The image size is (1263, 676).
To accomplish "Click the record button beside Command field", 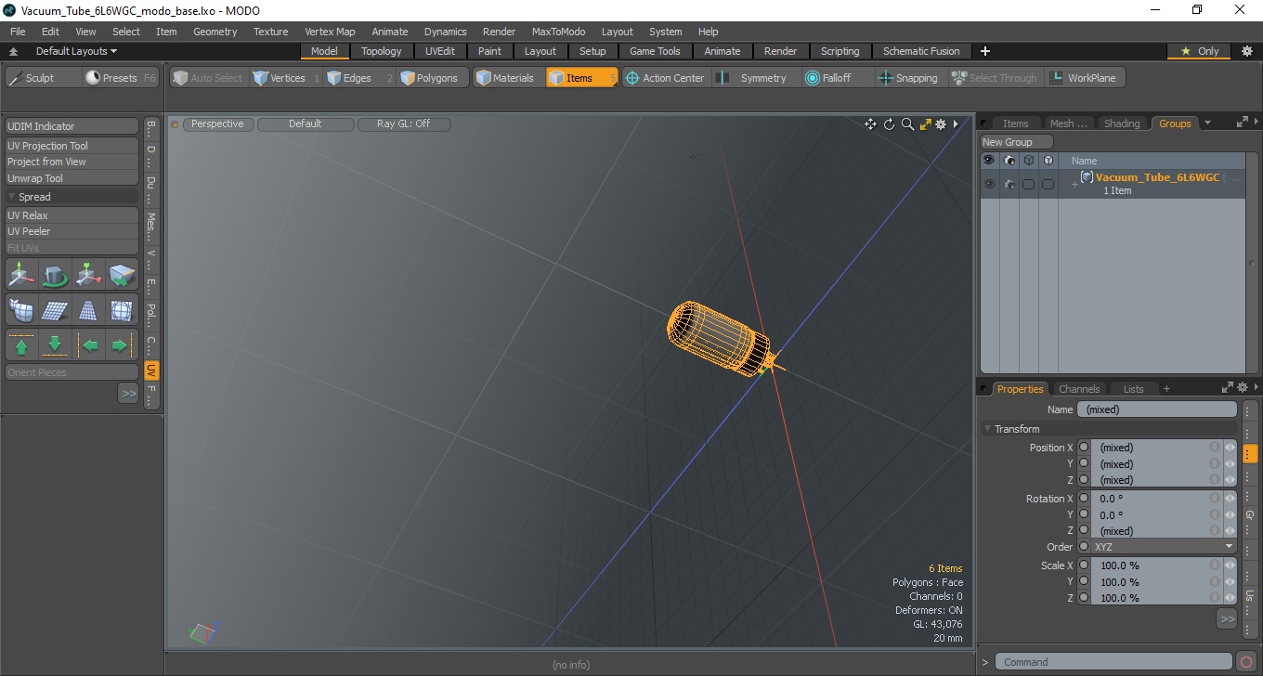I will click(1246, 662).
